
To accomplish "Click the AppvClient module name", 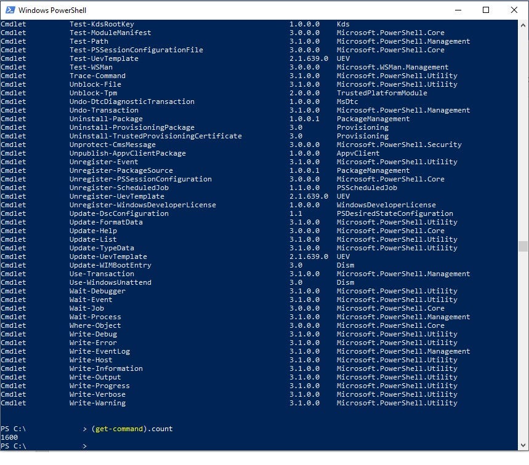I will point(358,153).
